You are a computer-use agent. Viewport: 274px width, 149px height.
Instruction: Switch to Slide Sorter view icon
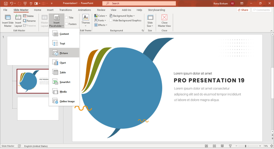(214, 146)
